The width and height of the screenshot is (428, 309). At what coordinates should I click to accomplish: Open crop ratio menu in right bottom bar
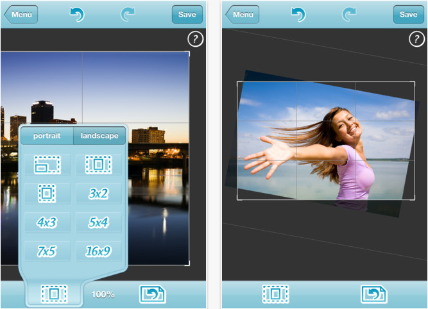point(275,294)
